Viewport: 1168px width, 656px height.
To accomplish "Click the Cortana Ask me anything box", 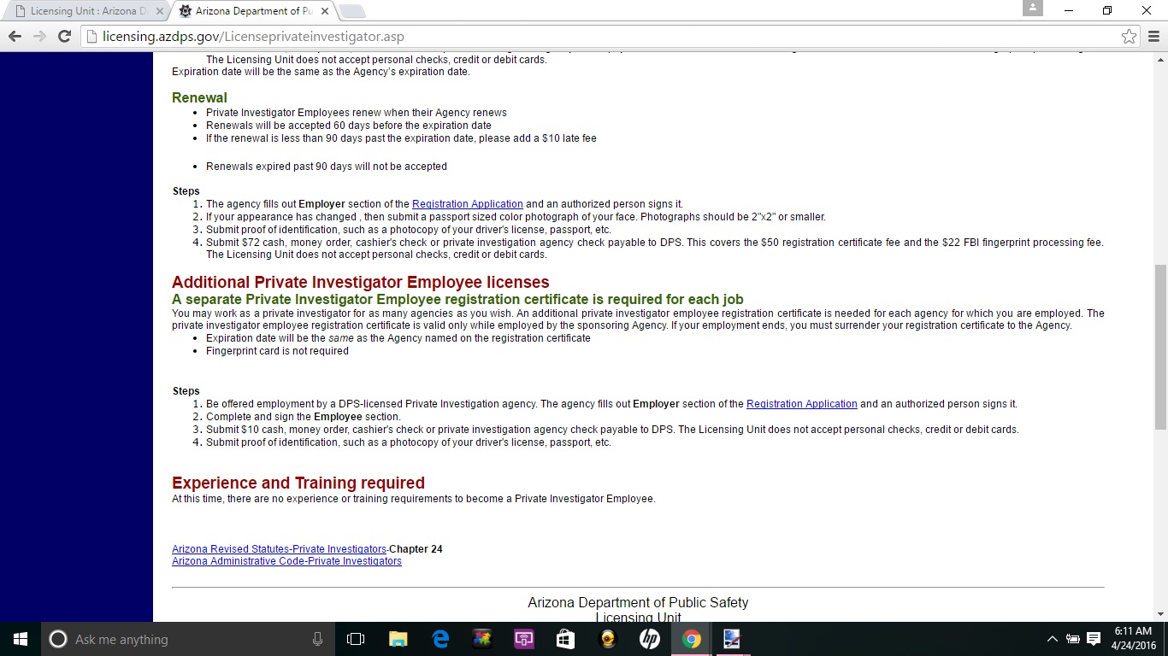I will click(x=188, y=639).
